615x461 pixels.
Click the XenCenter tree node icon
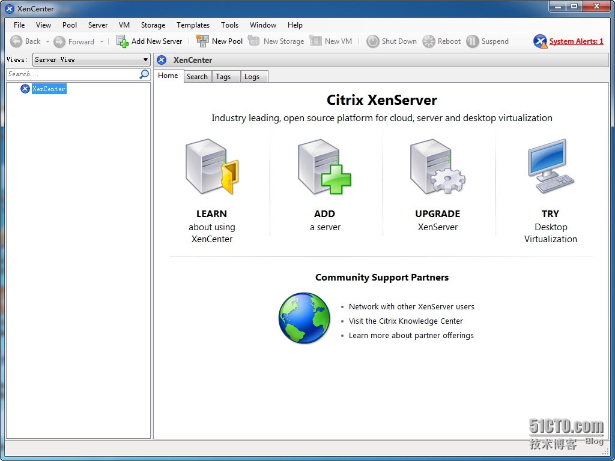click(x=25, y=89)
